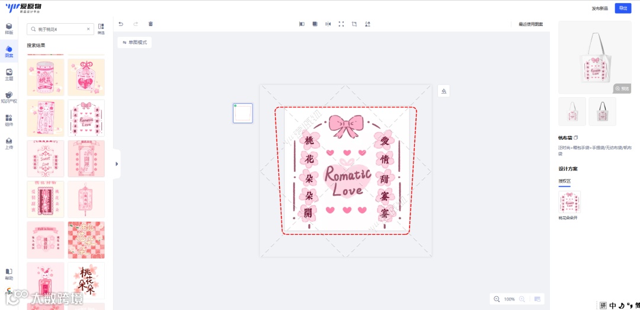This screenshot has width=640, height=310.
Task: Click the search input containing 桃花 text
Action: coord(60,29)
